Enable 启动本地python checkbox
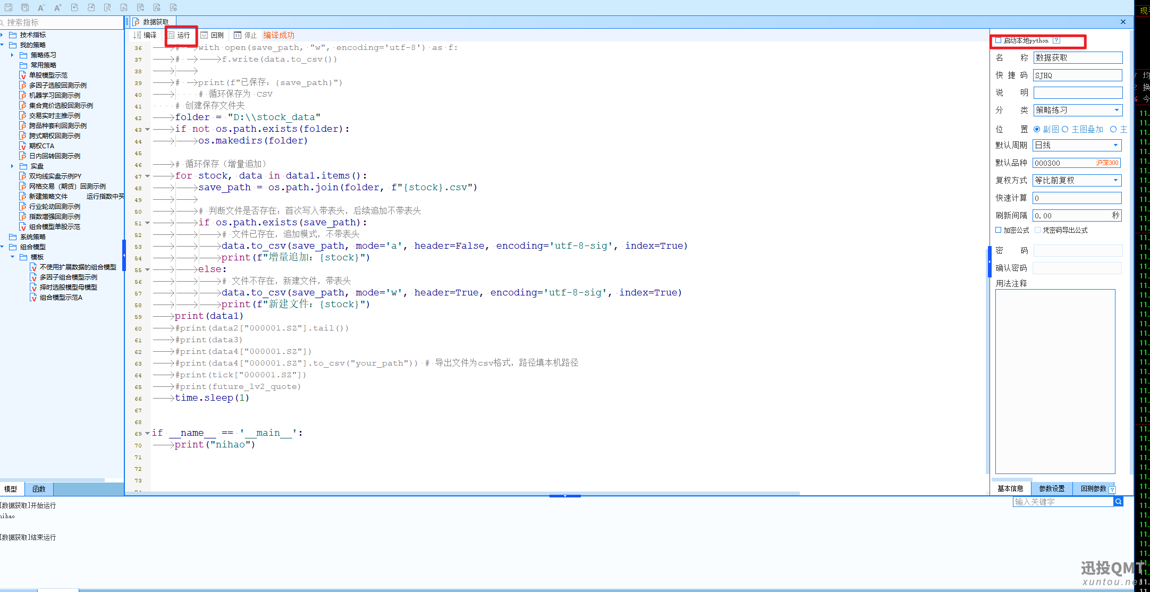The image size is (1150, 592). (998, 40)
